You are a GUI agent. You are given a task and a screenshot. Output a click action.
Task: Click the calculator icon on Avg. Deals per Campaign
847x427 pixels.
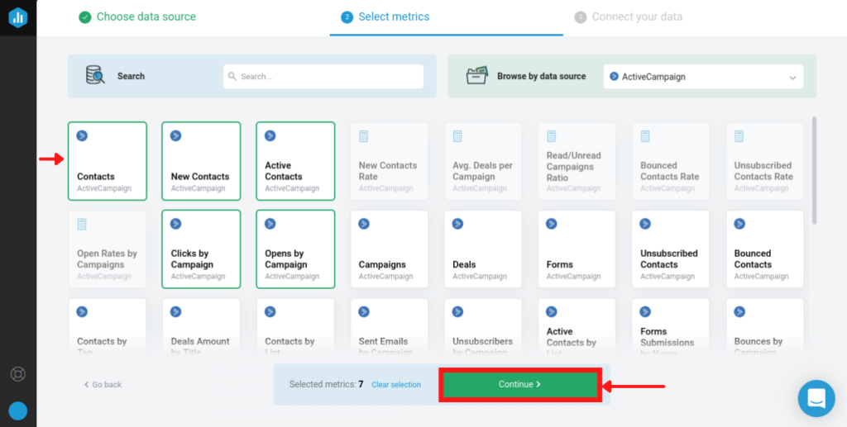pyautogui.click(x=457, y=136)
